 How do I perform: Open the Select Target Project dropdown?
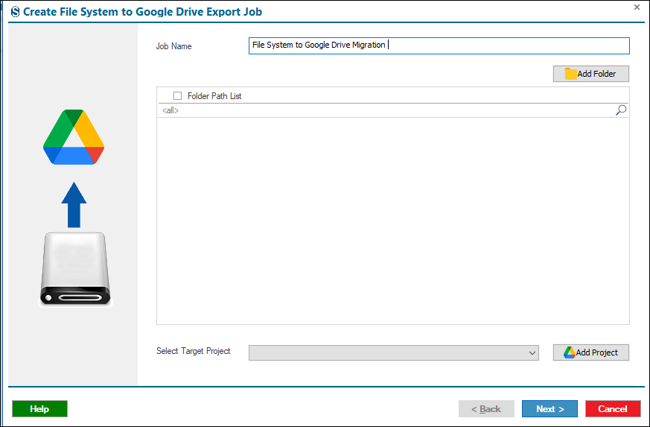pos(393,352)
